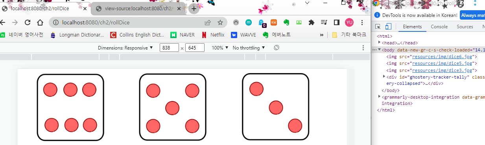485x145 pixels.
Task: Open the 네이버 영어사전 bookmark
Action: pyautogui.click(x=22, y=35)
